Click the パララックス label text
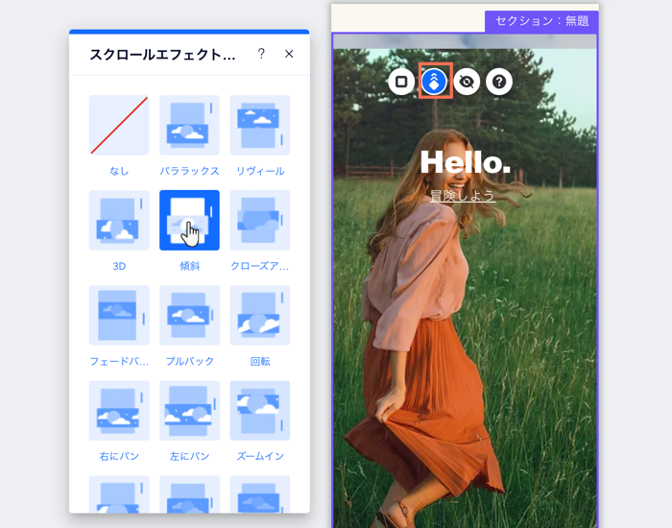 (x=189, y=171)
